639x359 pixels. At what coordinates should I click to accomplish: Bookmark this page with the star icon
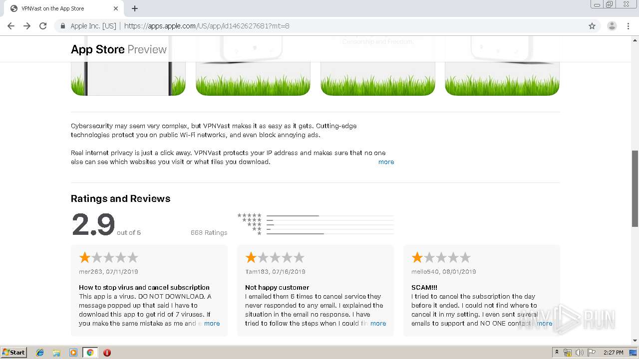(592, 26)
